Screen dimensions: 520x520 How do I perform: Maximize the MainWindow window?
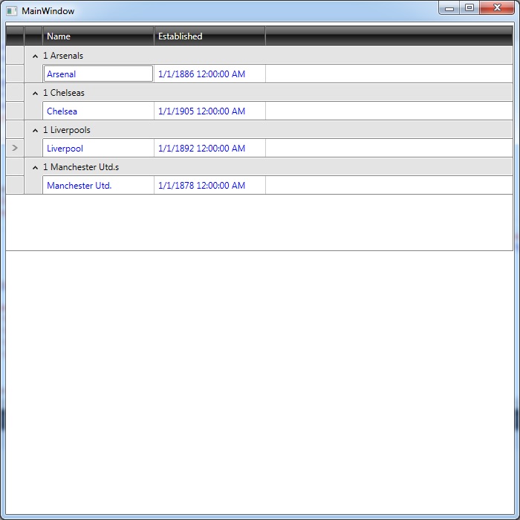(x=469, y=8)
